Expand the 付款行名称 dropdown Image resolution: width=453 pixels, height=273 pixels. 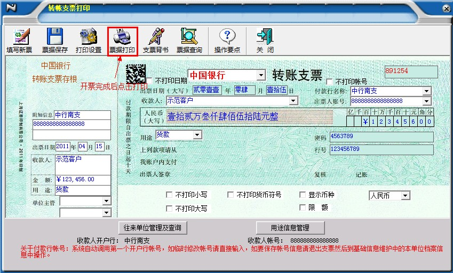pos(427,91)
